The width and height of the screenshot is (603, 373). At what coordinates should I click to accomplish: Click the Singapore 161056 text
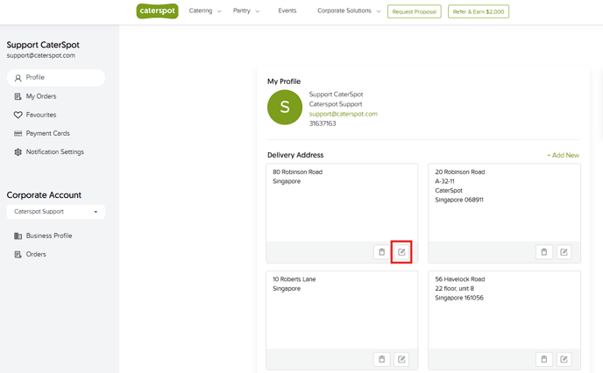(x=459, y=298)
